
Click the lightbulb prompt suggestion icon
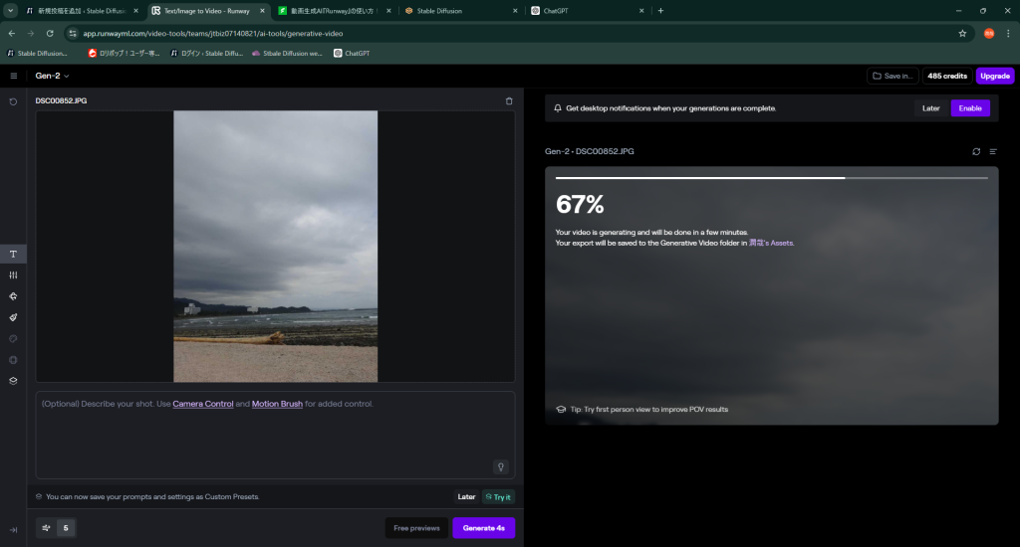click(501, 465)
